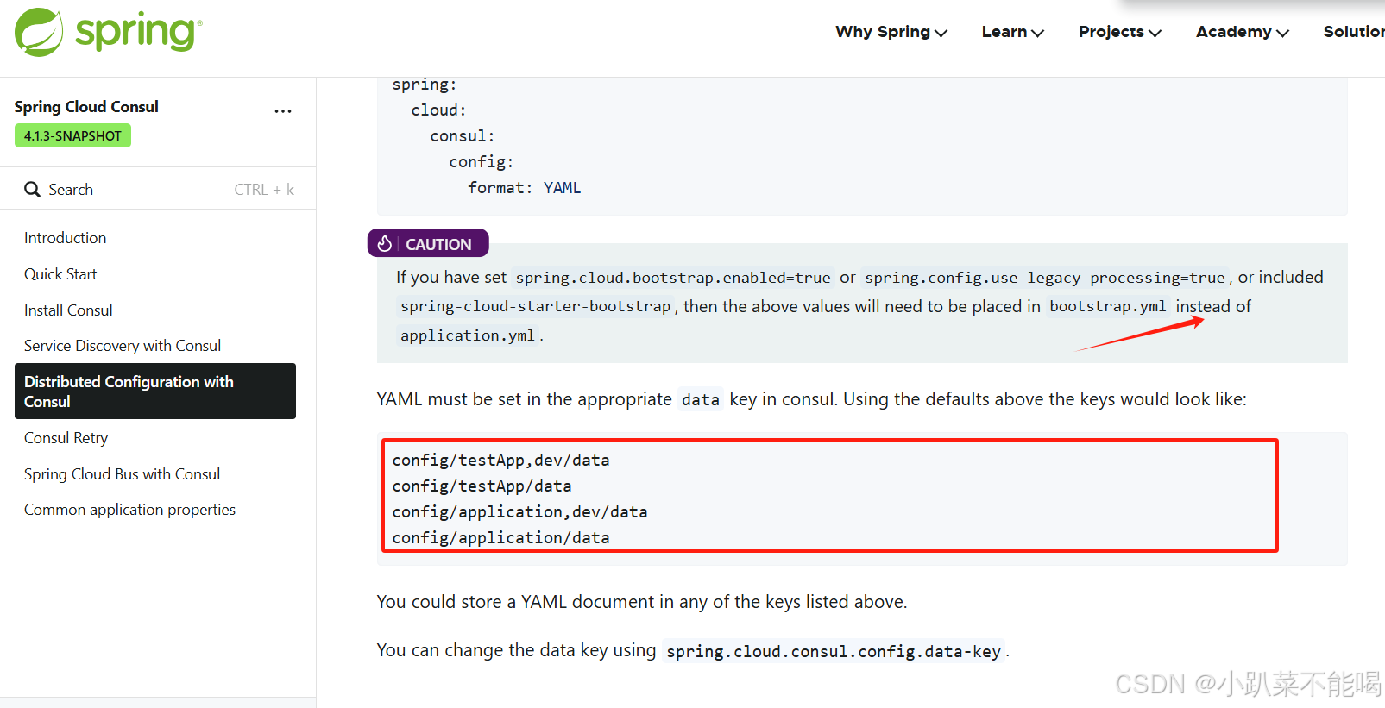Focus the Search documentation field

[159, 190]
